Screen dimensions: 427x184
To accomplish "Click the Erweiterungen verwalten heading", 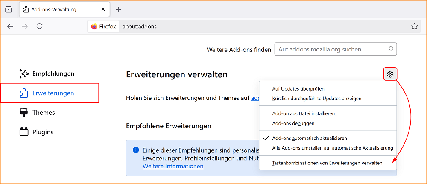I will (x=177, y=74).
